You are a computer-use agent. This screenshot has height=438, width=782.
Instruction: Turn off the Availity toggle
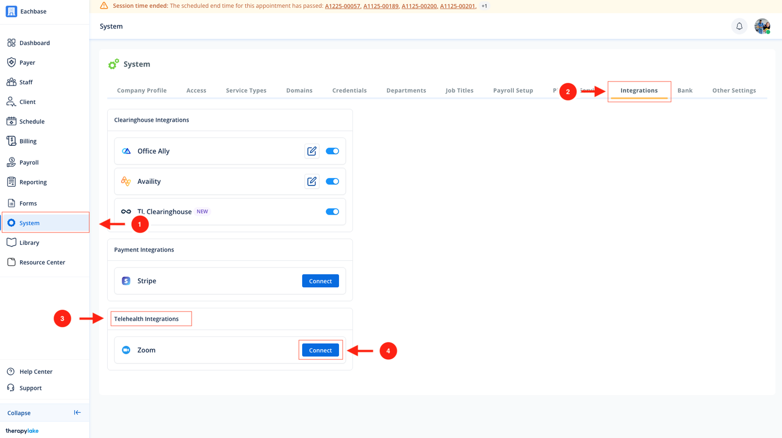tap(332, 182)
